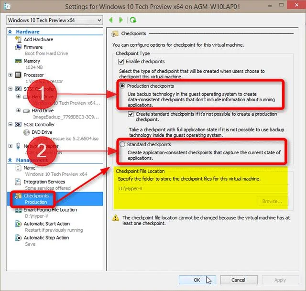Click the Processor icon
The height and width of the screenshot is (291, 306).
click(18, 75)
